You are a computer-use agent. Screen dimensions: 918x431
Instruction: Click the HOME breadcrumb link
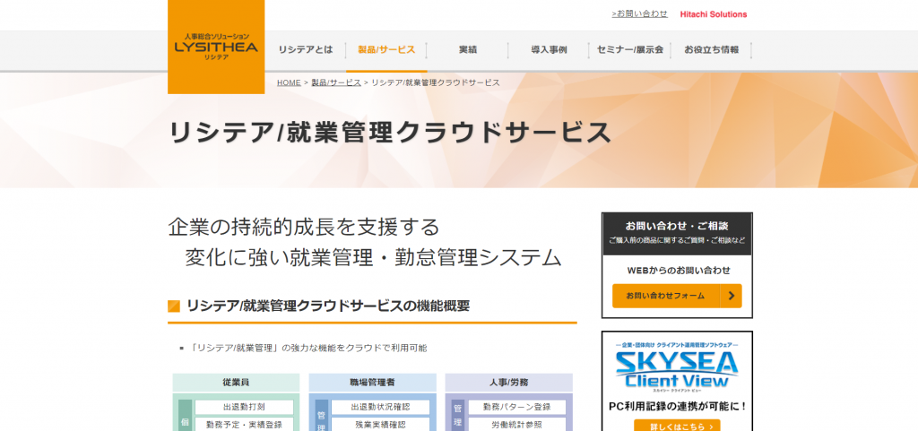tap(289, 82)
